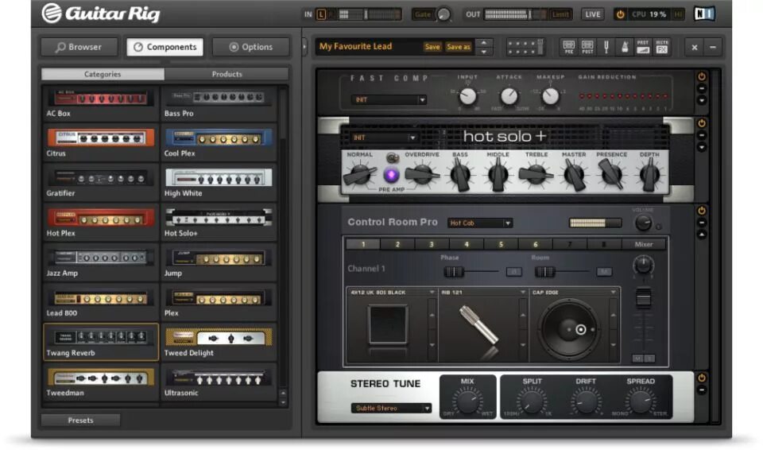Switch to the Components tab
The image size is (763, 450).
click(x=165, y=47)
